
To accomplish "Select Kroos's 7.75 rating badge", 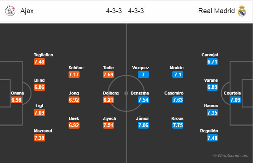I will coord(178,125).
